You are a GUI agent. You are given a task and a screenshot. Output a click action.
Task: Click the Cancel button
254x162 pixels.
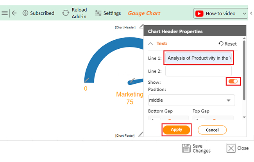click(212, 130)
